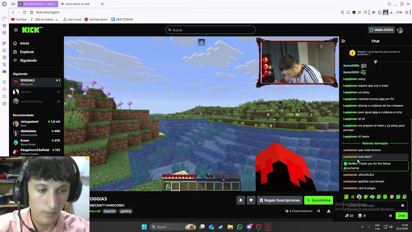
Task: Open Windows Start button
Action: tap(144, 227)
